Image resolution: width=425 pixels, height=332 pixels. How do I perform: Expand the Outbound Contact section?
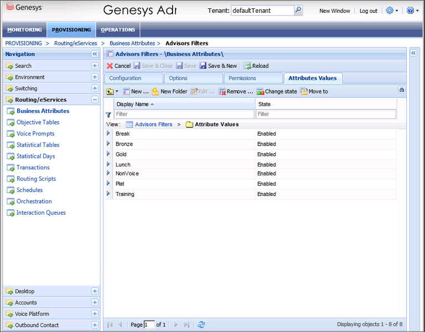click(x=95, y=325)
